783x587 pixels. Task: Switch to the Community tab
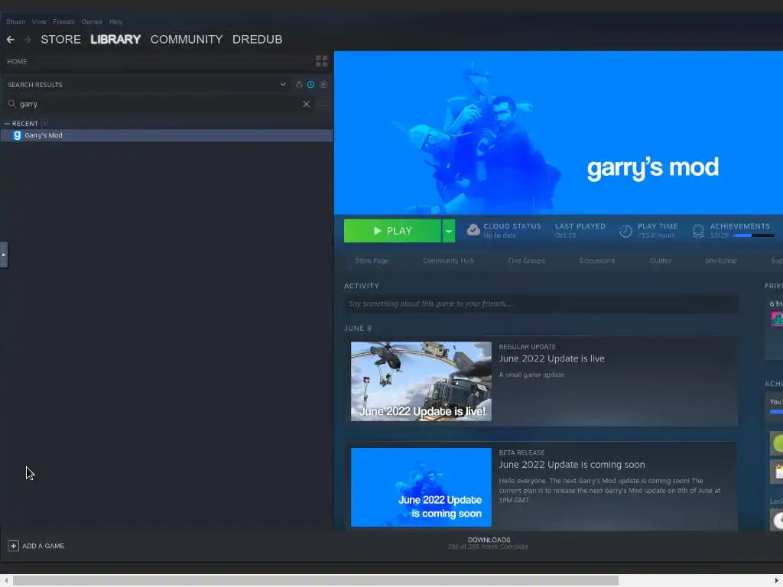coord(187,40)
